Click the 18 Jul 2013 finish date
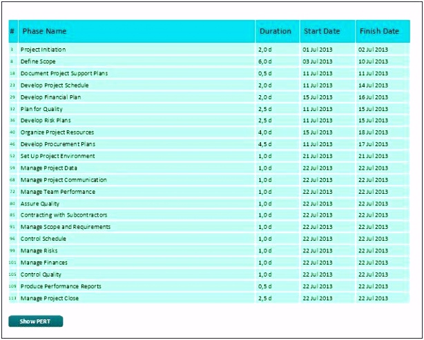The height and width of the screenshot is (340, 424). (373, 132)
